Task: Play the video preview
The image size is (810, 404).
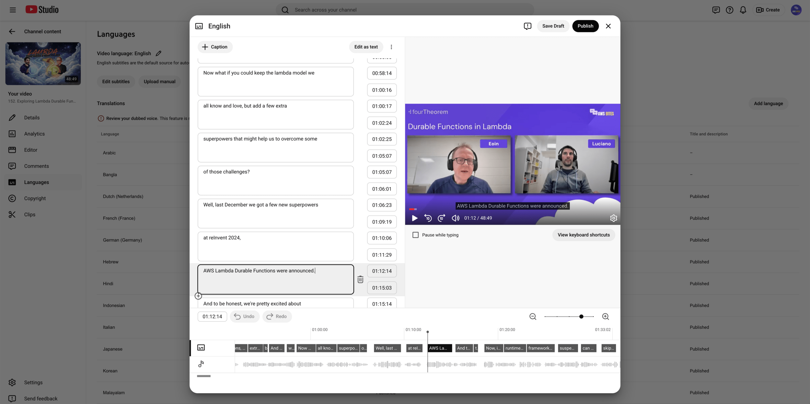Action: (x=414, y=218)
